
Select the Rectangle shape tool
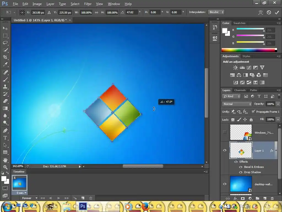5,152
